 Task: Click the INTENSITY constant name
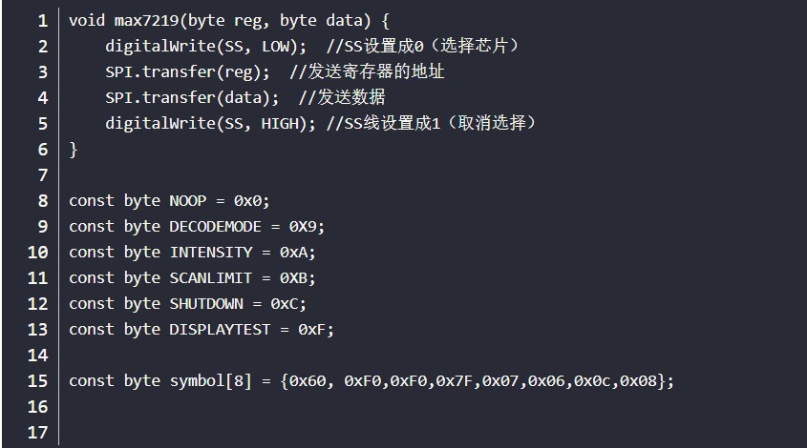pyautogui.click(x=211, y=253)
